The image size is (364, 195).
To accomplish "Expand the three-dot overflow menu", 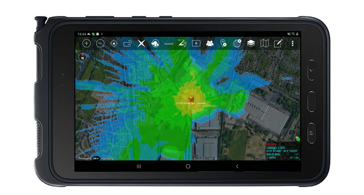I will click(292, 43).
